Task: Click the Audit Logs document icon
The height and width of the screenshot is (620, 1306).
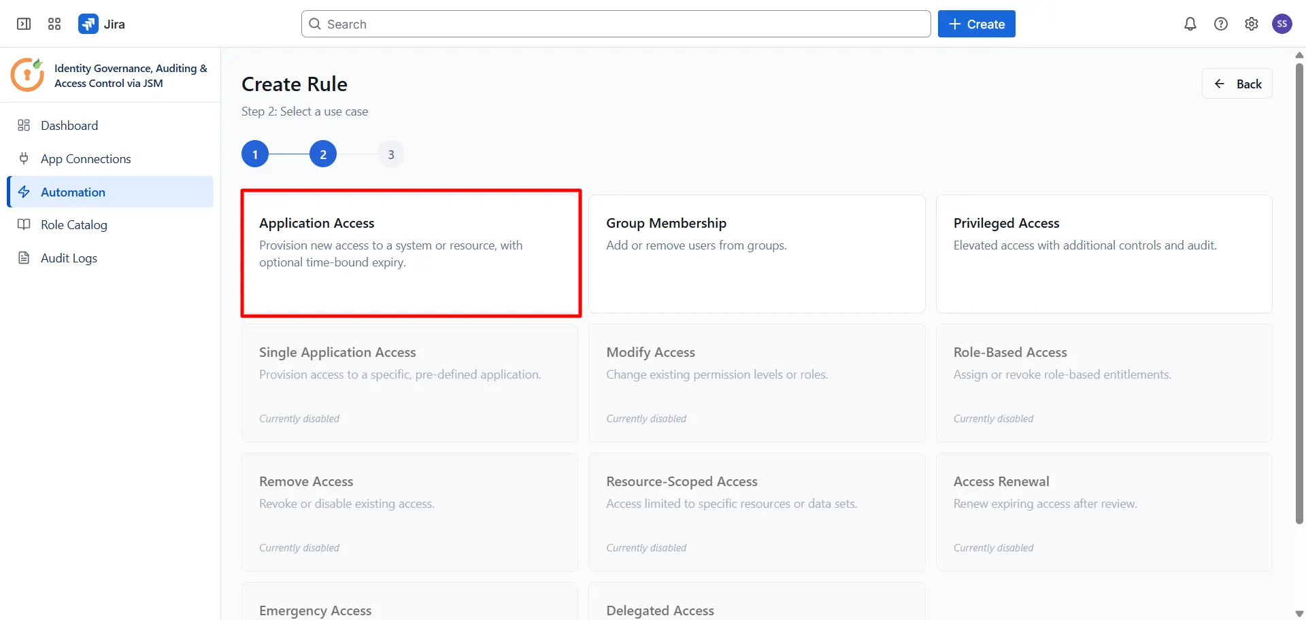Action: (x=24, y=258)
